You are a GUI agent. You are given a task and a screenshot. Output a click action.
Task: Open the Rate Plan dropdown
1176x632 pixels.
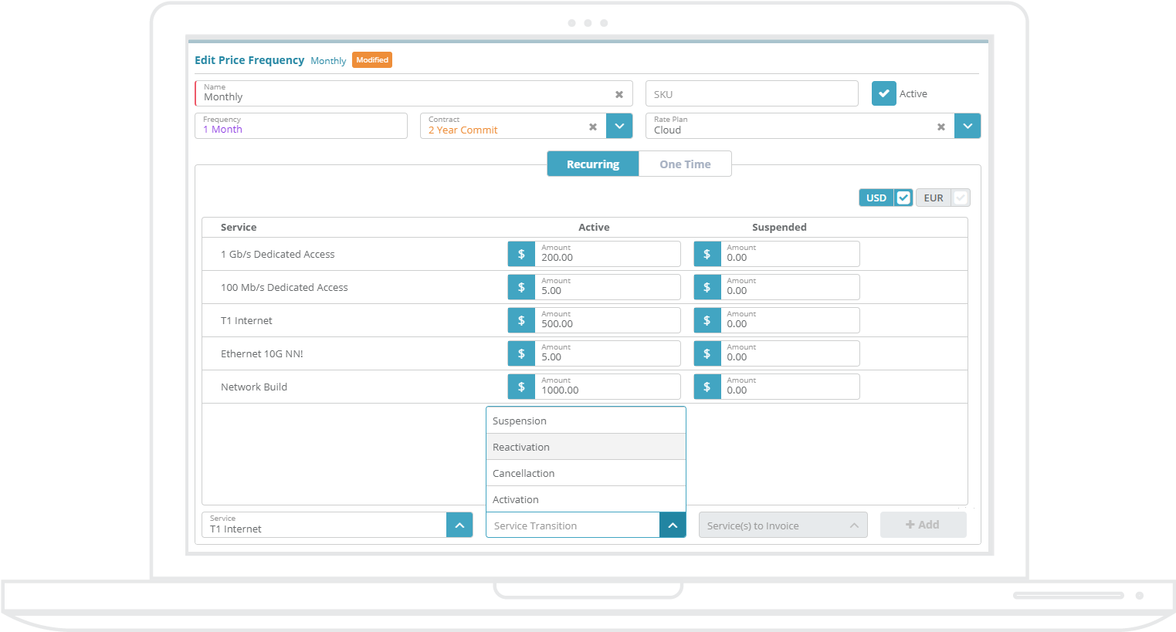(x=968, y=126)
